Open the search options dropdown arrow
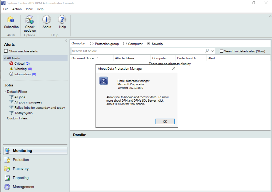 click(212, 51)
